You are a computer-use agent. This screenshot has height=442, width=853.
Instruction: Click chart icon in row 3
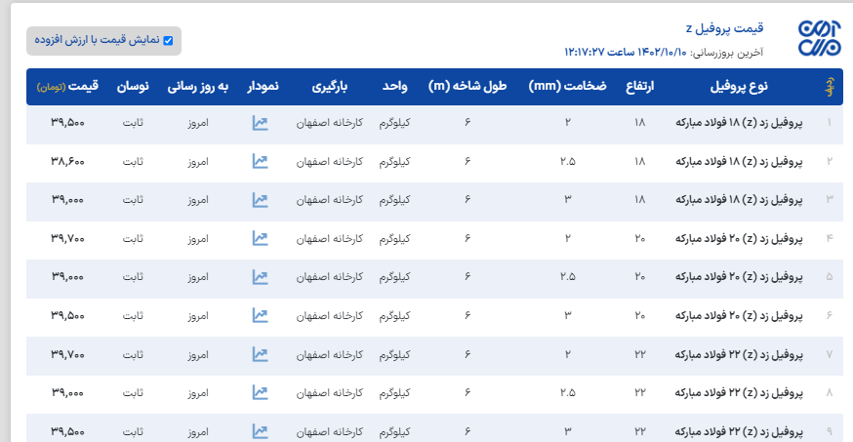click(x=260, y=200)
